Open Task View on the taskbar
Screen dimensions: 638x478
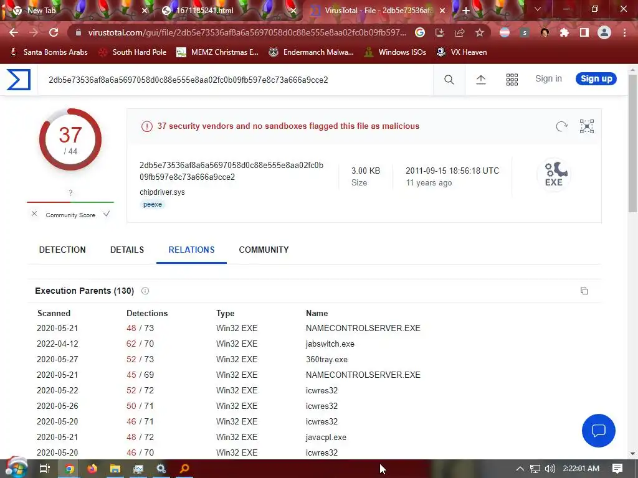(x=45, y=469)
